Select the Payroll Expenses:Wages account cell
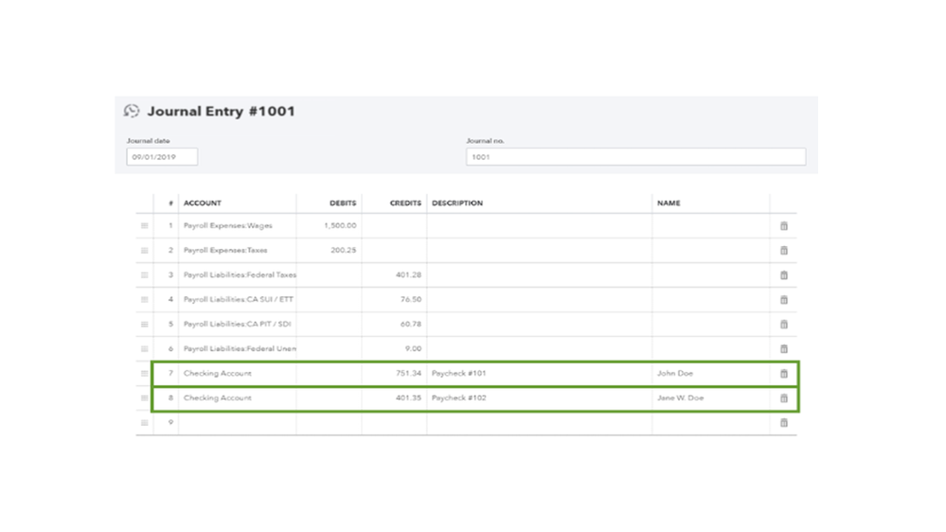946x532 pixels. (x=237, y=226)
